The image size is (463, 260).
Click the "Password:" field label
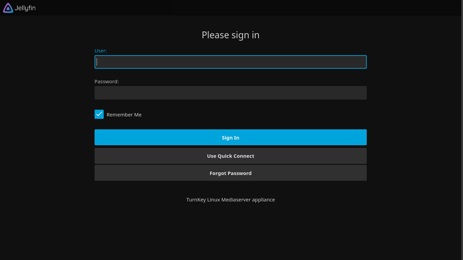click(x=106, y=82)
